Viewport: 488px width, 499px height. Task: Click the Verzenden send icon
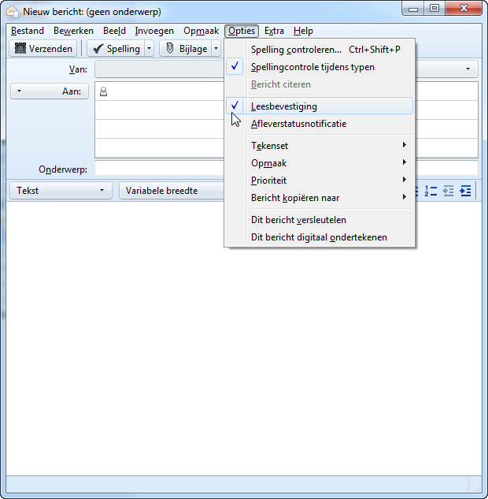click(x=20, y=48)
